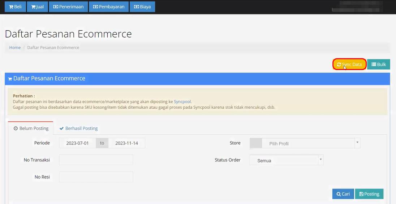The width and height of the screenshot is (396, 204).
Task: Switch to the Berhasil Posting tab
Action: 79,128
